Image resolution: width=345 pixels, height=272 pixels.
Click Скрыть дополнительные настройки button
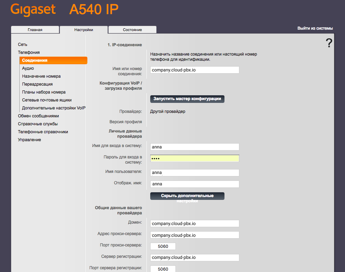click(187, 196)
